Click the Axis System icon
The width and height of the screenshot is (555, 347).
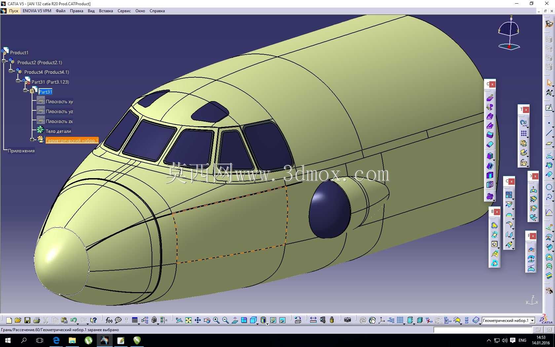pyautogui.click(x=382, y=320)
